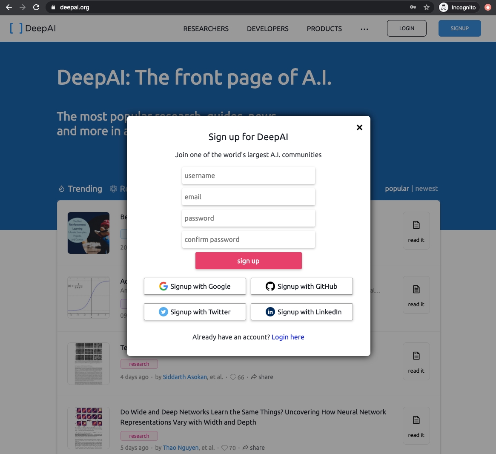Open the PRODUCTS menu
This screenshot has width=496, height=454.
click(x=324, y=29)
